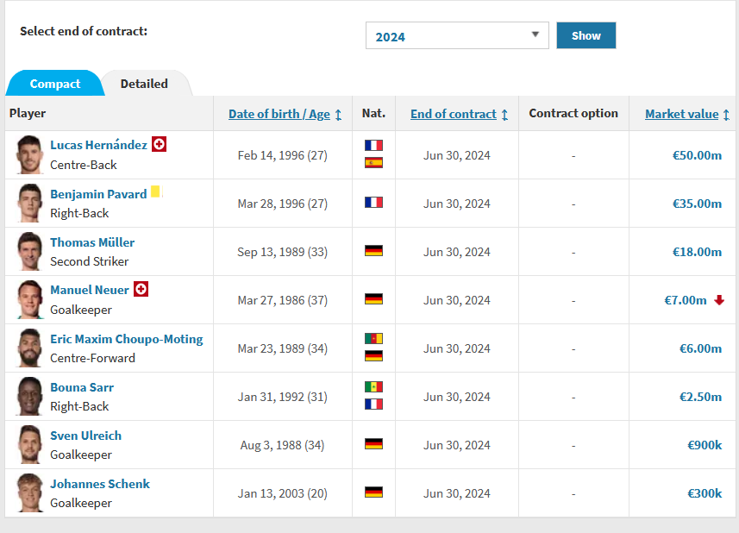739x533 pixels.
Task: Select the Compact tab
Action: 55,84
